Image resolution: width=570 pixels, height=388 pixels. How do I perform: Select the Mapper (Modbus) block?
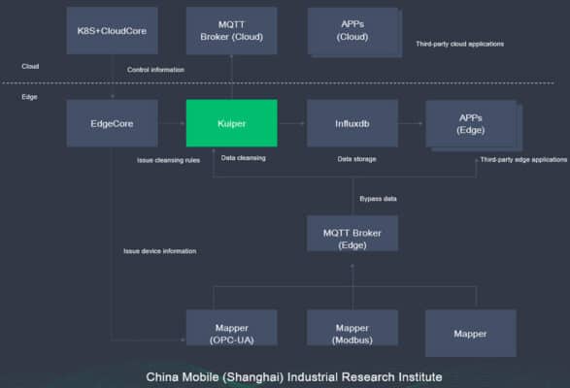point(352,327)
